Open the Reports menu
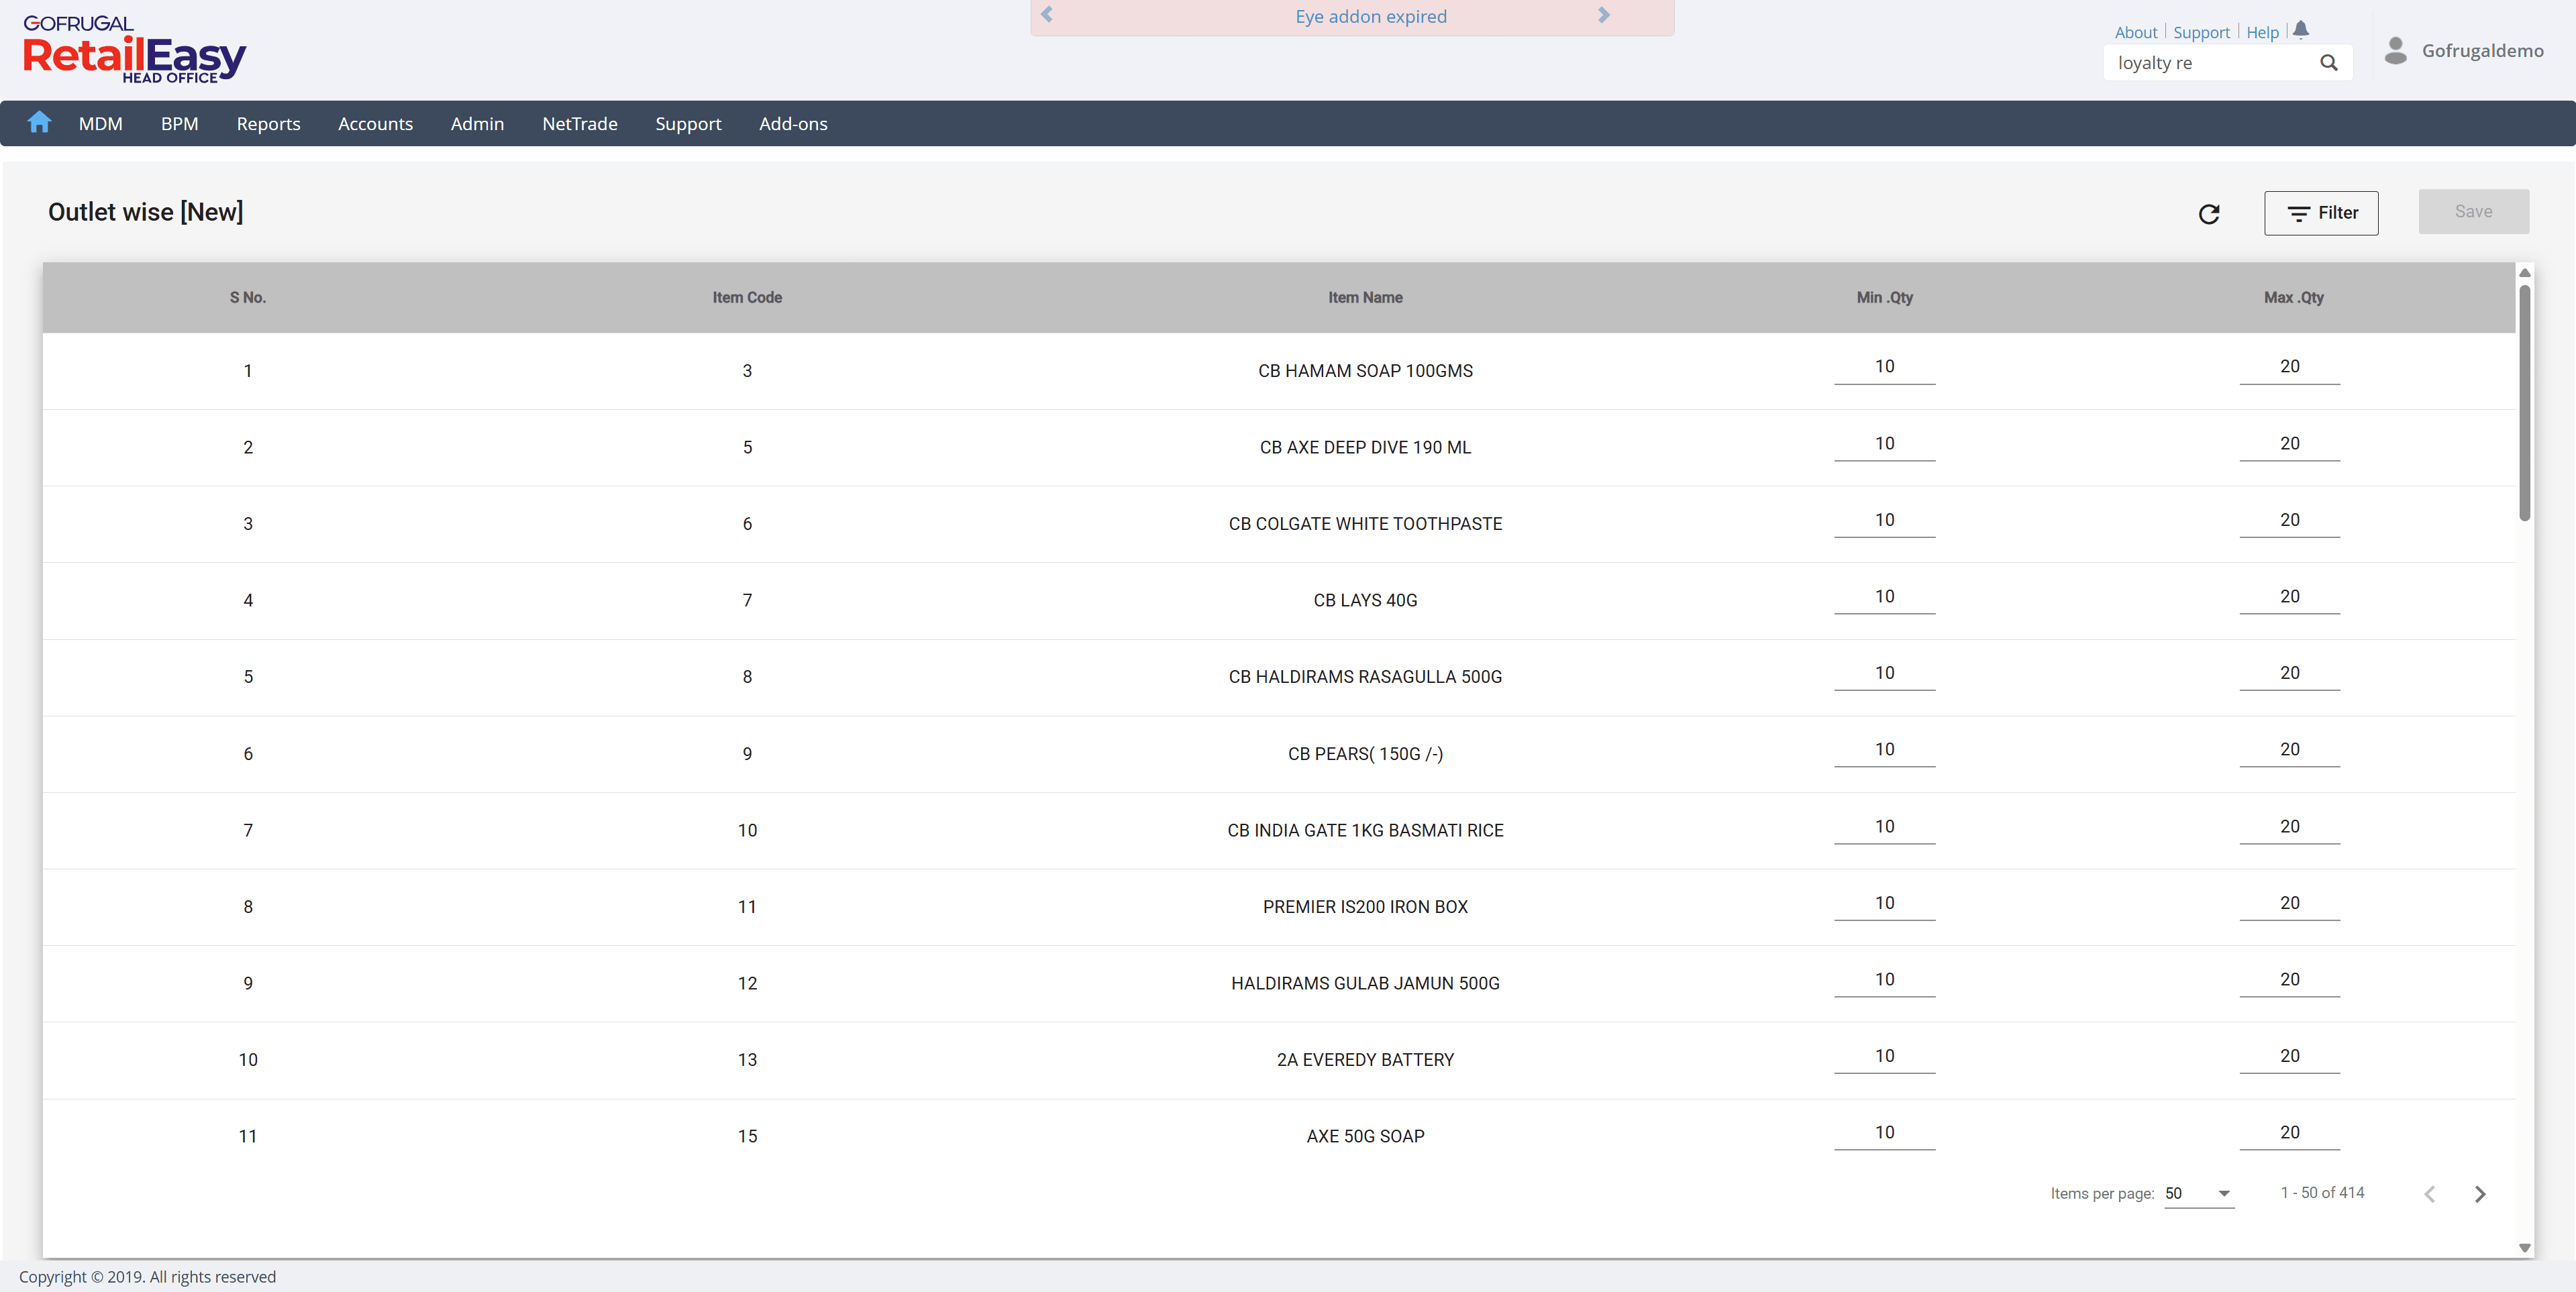This screenshot has height=1292, width=2576. point(268,123)
